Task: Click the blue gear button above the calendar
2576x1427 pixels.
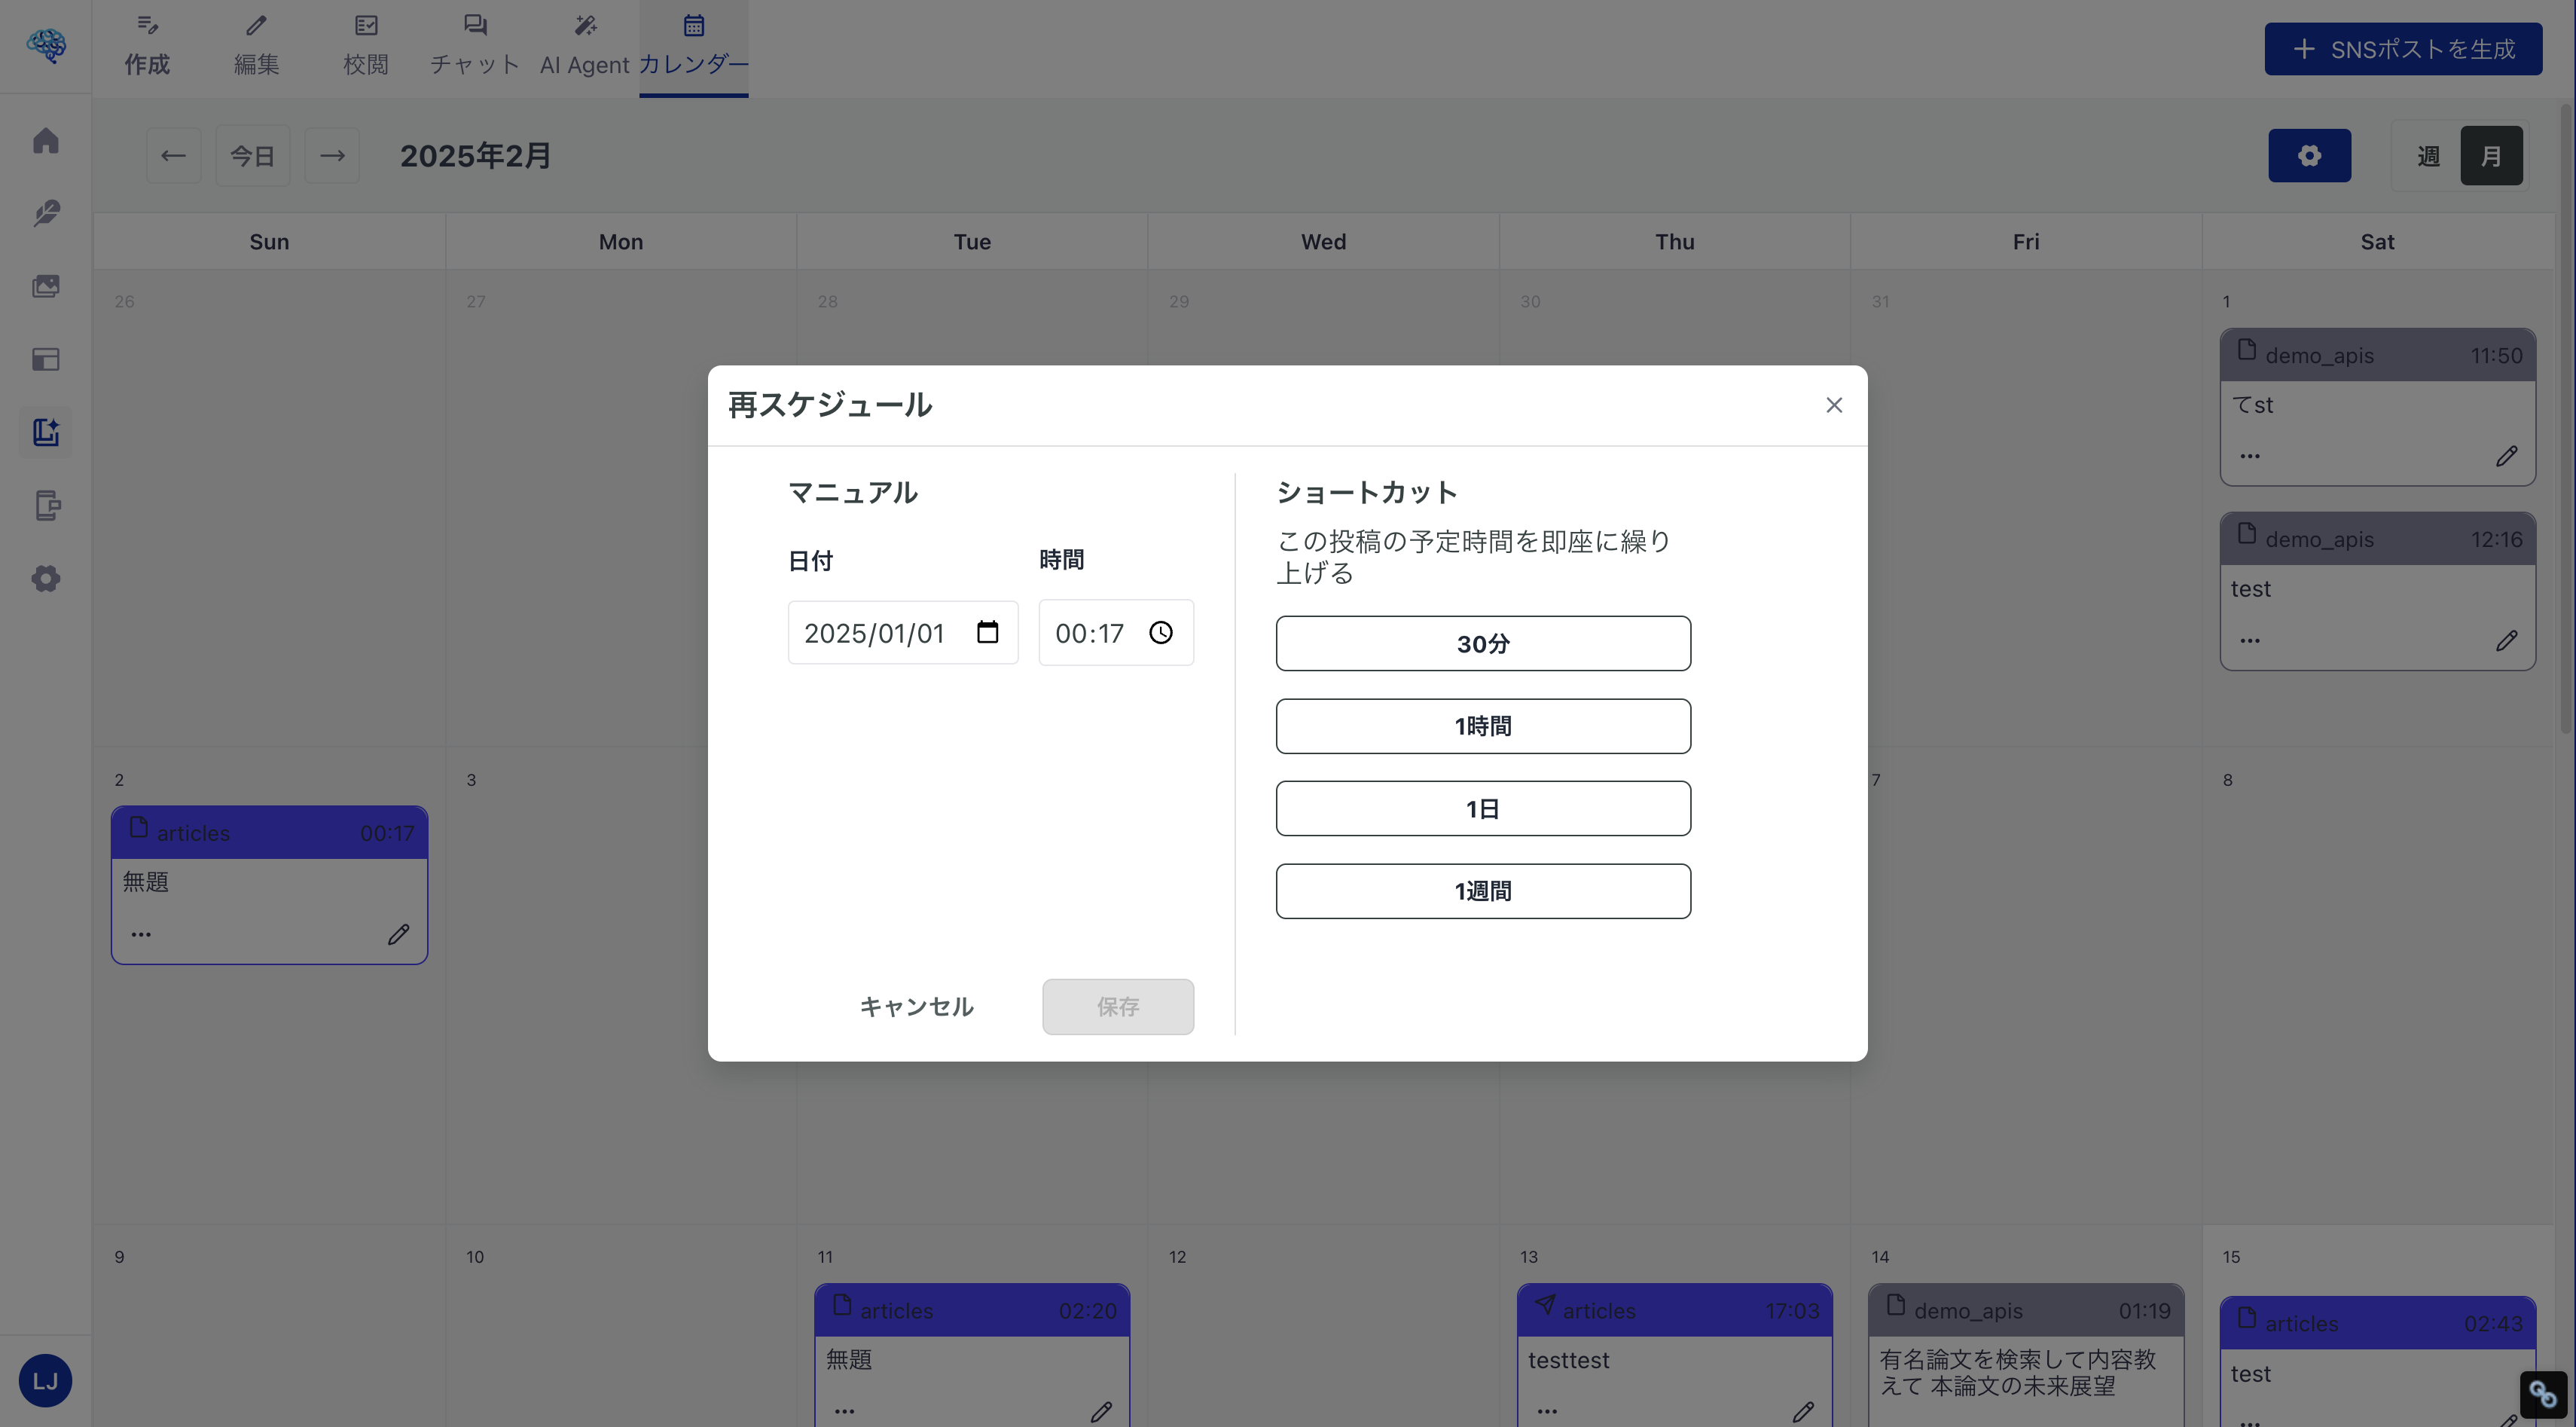Action: (2310, 155)
